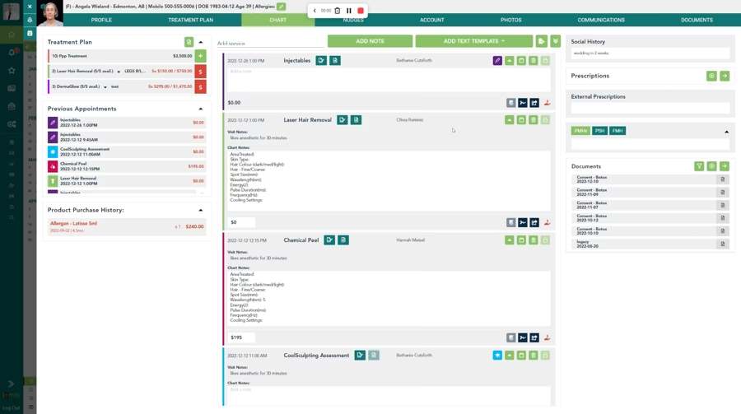
Task: Click the green plus on Prp Treatment
Action: (x=200, y=56)
